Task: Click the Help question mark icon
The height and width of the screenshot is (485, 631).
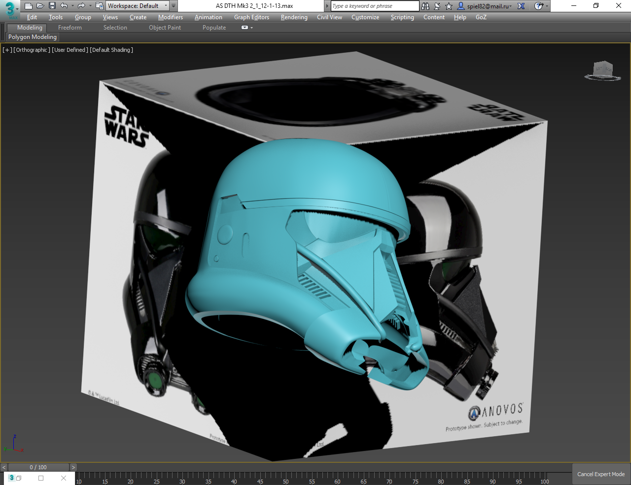Action: (x=538, y=6)
